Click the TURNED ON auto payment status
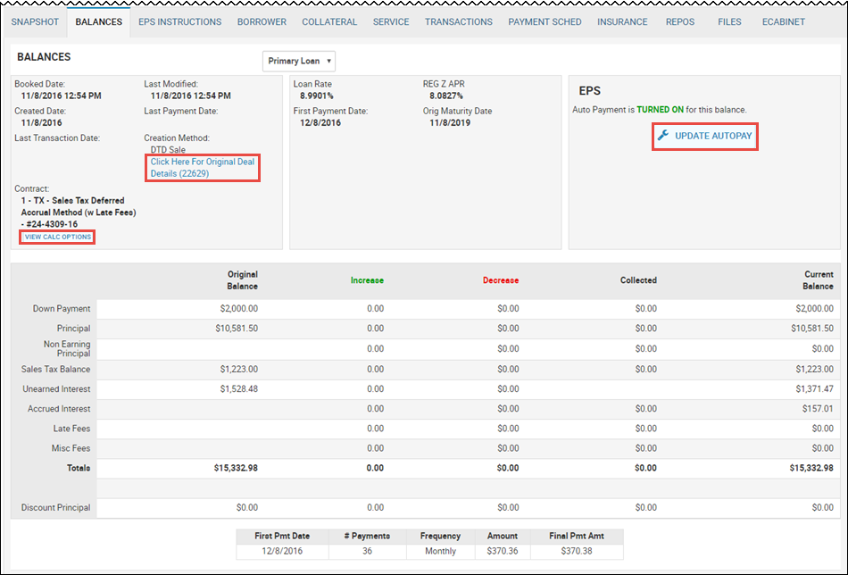848x575 pixels. (x=661, y=110)
